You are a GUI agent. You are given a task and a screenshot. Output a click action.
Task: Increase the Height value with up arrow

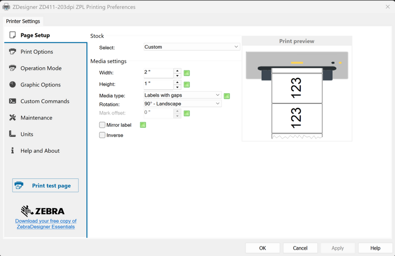[177, 82]
